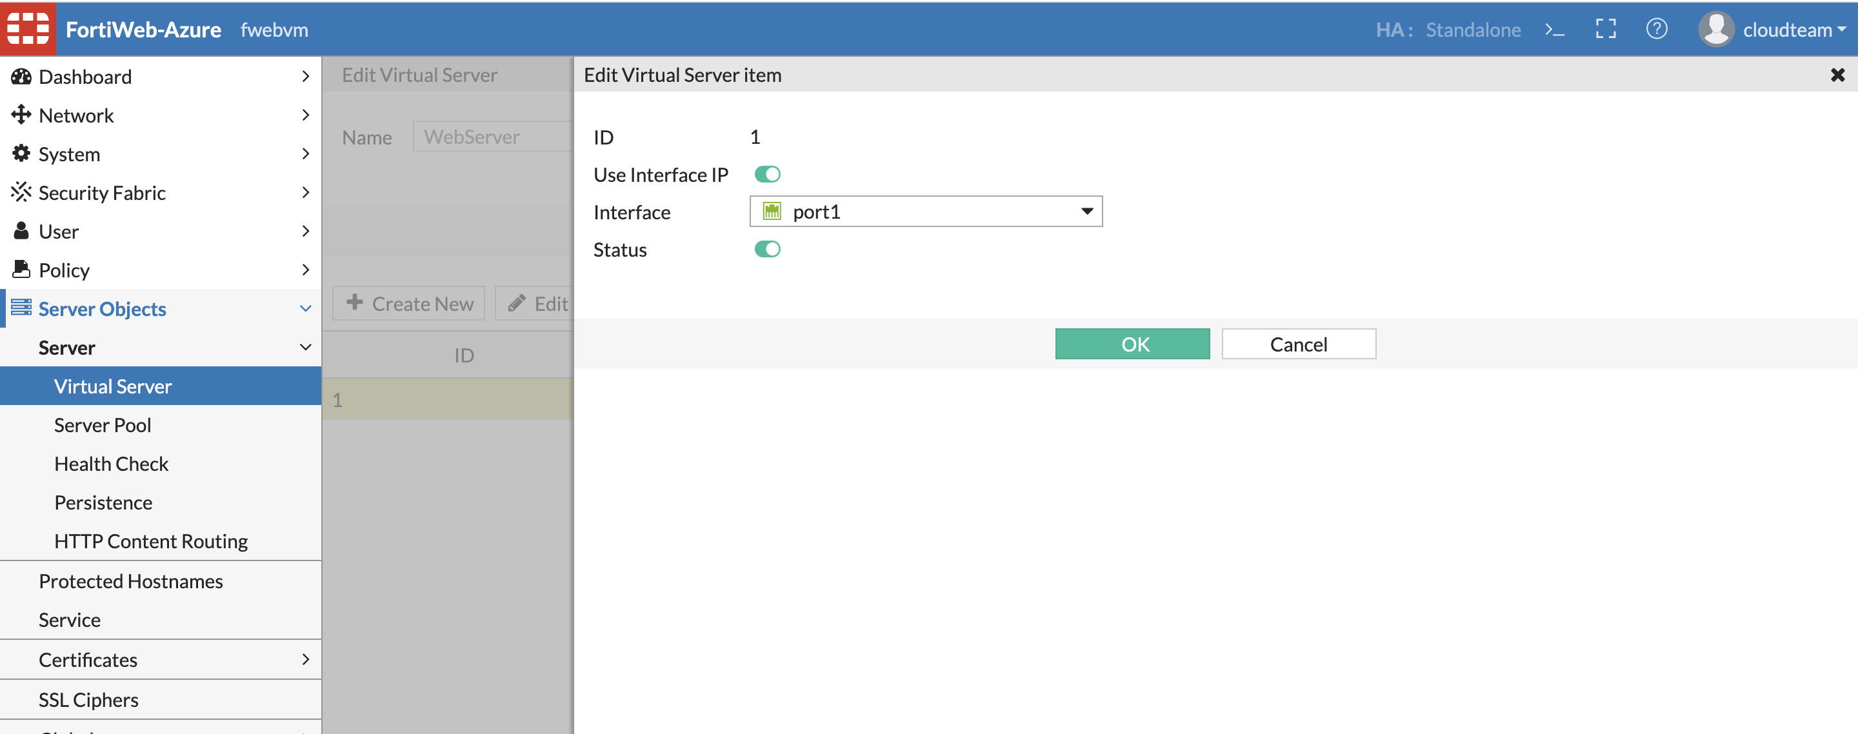Click the Create New button
Viewport: 1858px width, 734px height.
(x=408, y=304)
